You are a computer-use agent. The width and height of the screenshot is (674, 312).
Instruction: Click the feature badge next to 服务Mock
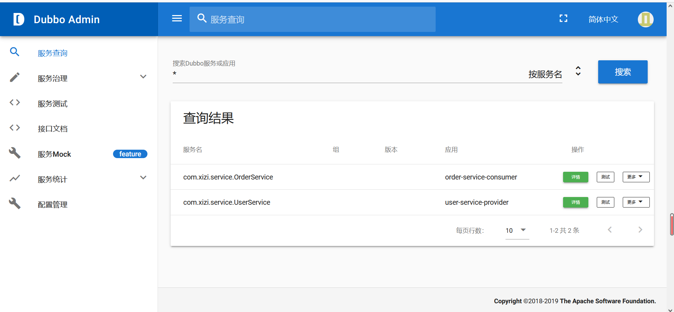[130, 154]
